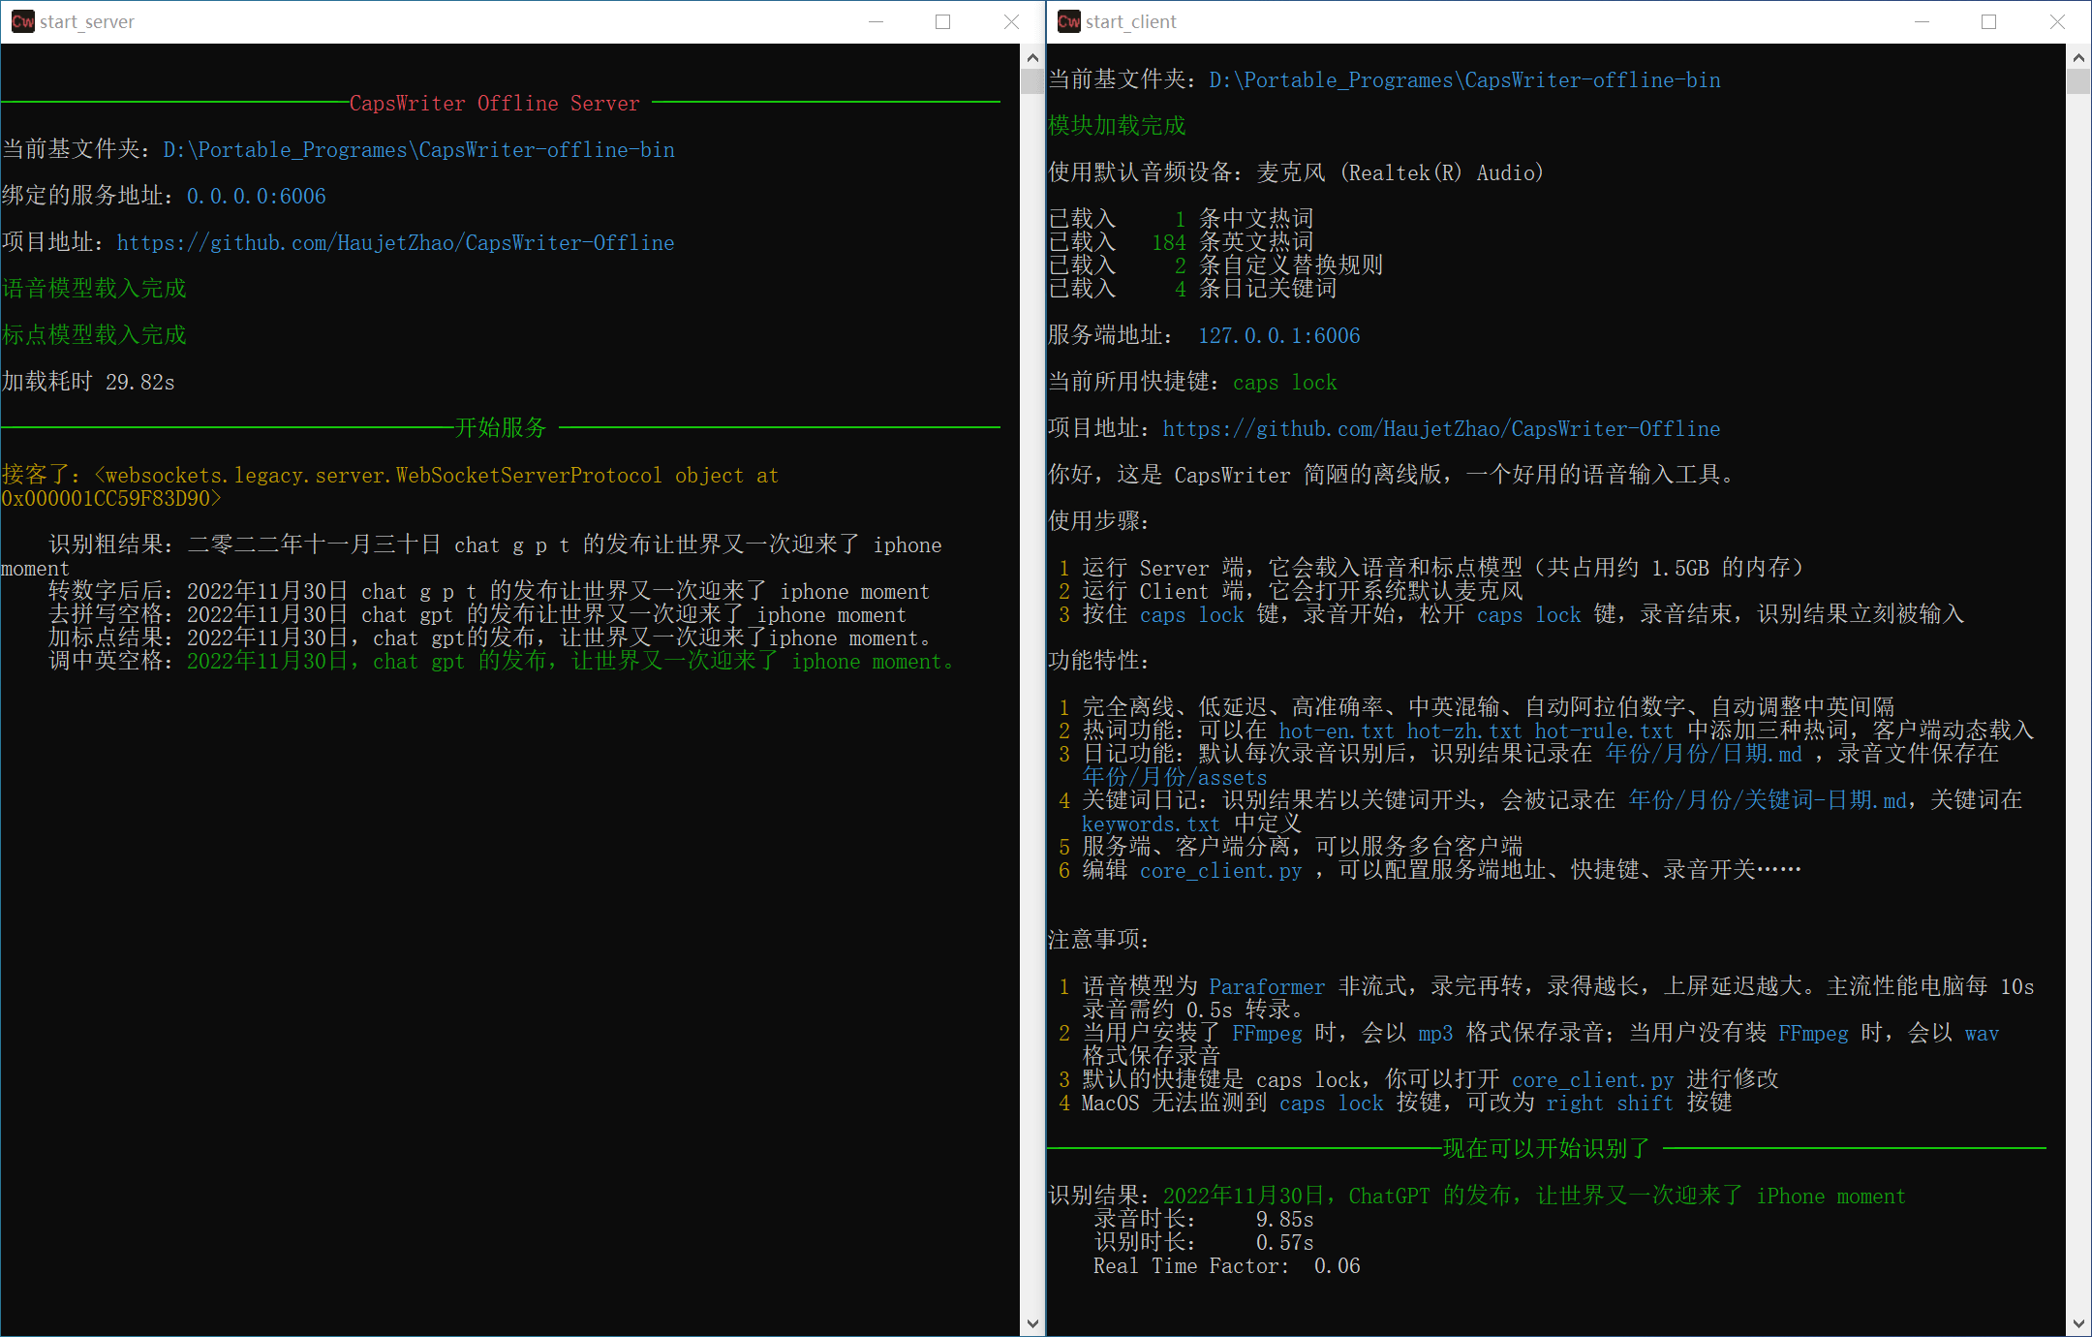Click the client scrollbar thumb
2092x1337 pixels.
click(x=2077, y=81)
